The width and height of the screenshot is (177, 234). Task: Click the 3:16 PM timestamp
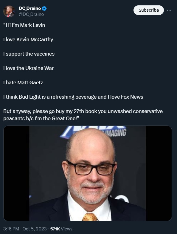click(11, 229)
